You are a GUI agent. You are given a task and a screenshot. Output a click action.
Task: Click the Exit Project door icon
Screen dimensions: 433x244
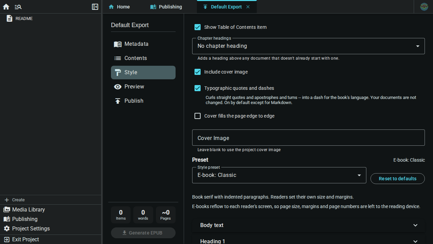click(x=7, y=239)
